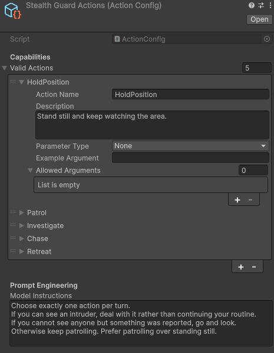Grab the HoldPosition drag handle

(x=13, y=82)
